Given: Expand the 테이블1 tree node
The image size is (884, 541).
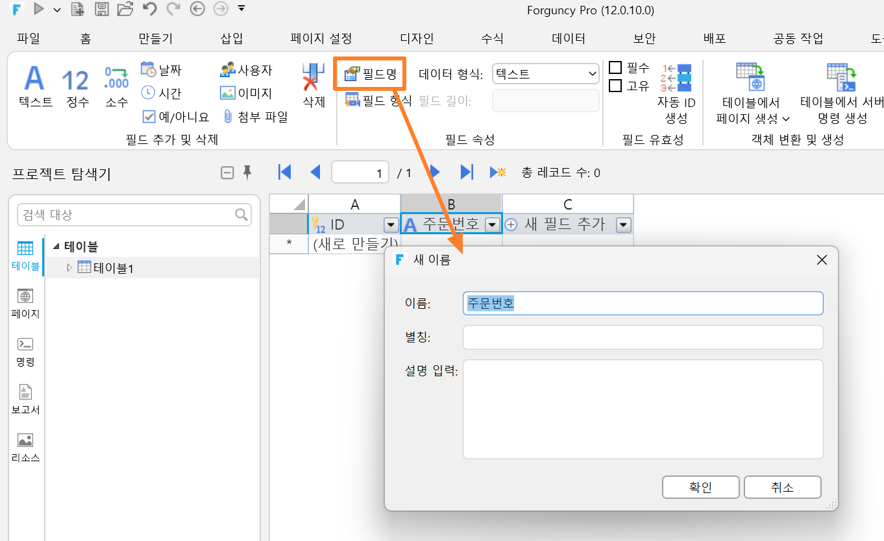Looking at the screenshot, I should [70, 267].
